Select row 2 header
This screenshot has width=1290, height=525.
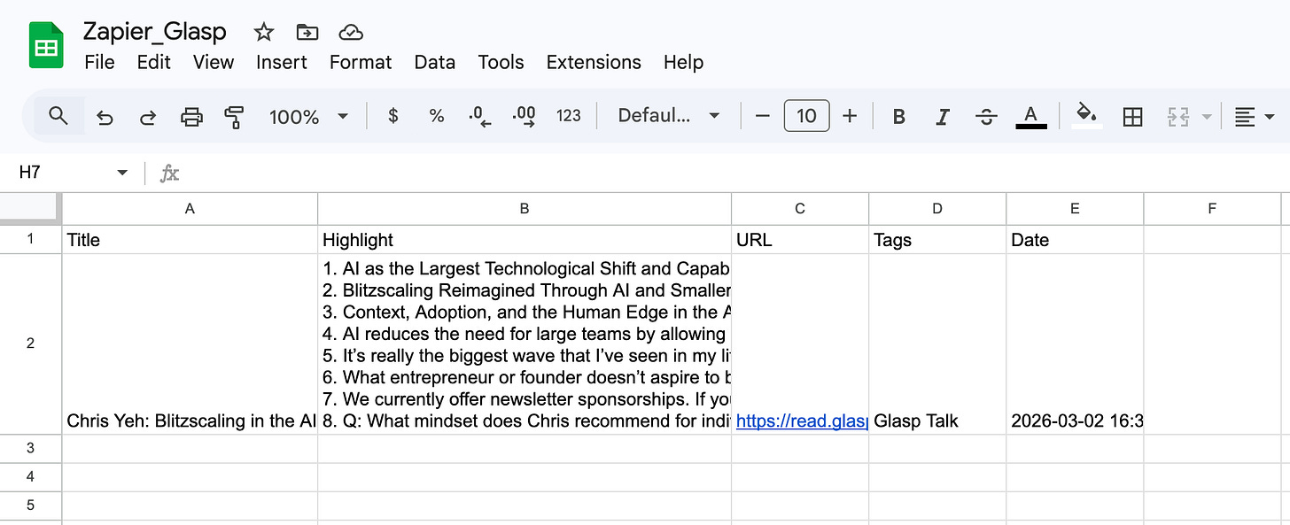(x=31, y=344)
